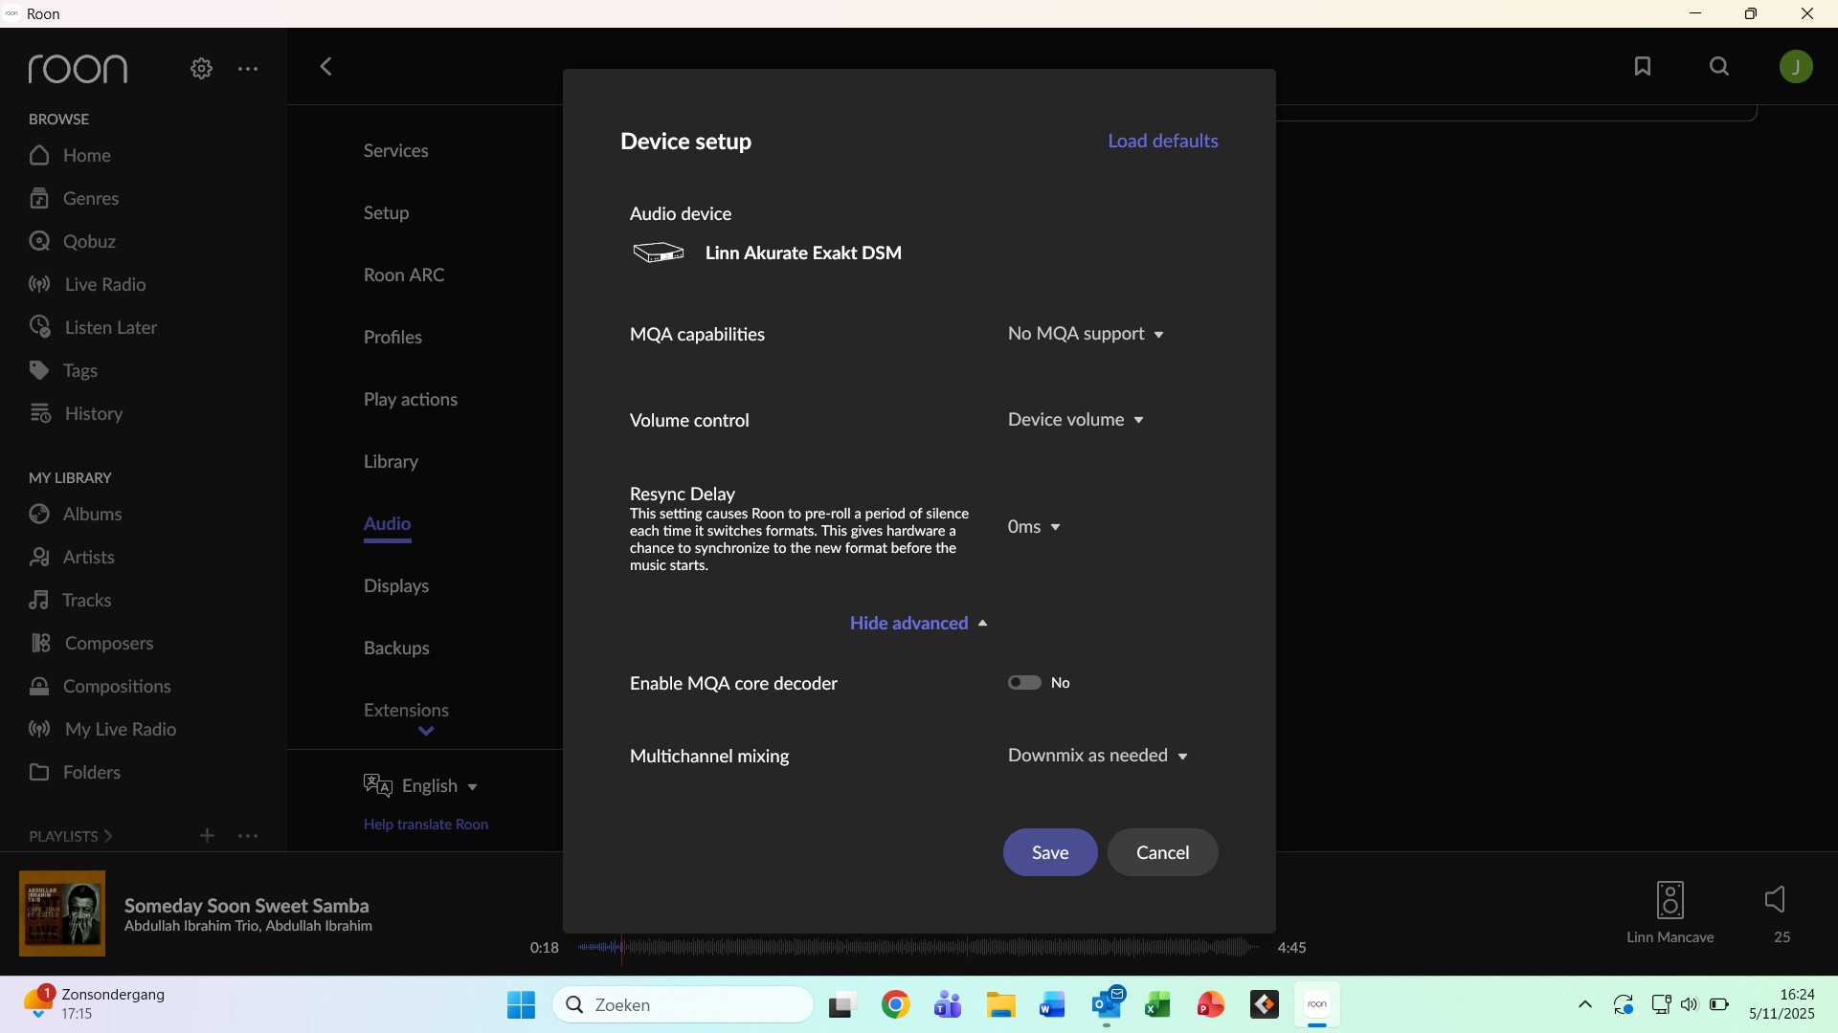Open Linn Mancave zone speaker icon
Screen dimensions: 1838x1033
click(x=1670, y=900)
